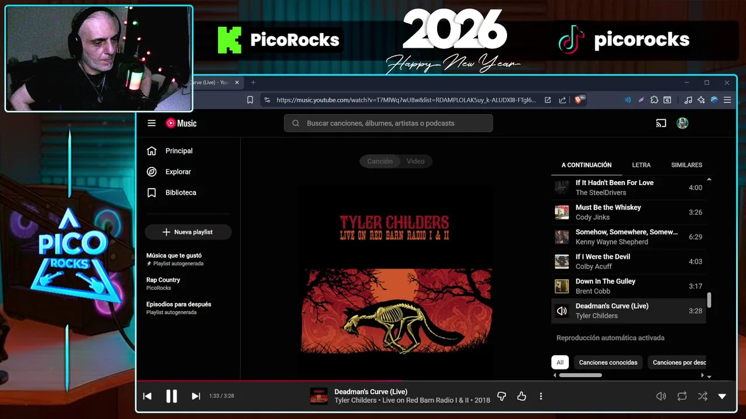This screenshot has height=419, width=746.
Task: Play 'If I Were the Devil'
Action: click(x=628, y=261)
